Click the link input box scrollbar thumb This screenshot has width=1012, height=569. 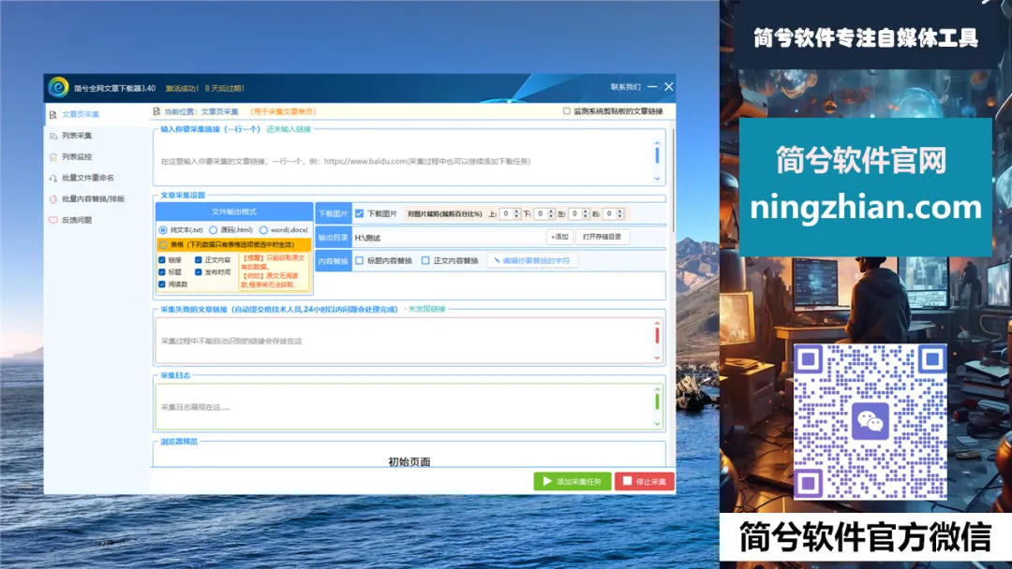pyautogui.click(x=657, y=155)
